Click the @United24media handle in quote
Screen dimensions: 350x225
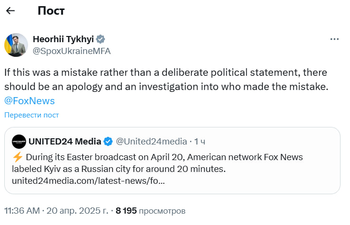click(x=151, y=141)
